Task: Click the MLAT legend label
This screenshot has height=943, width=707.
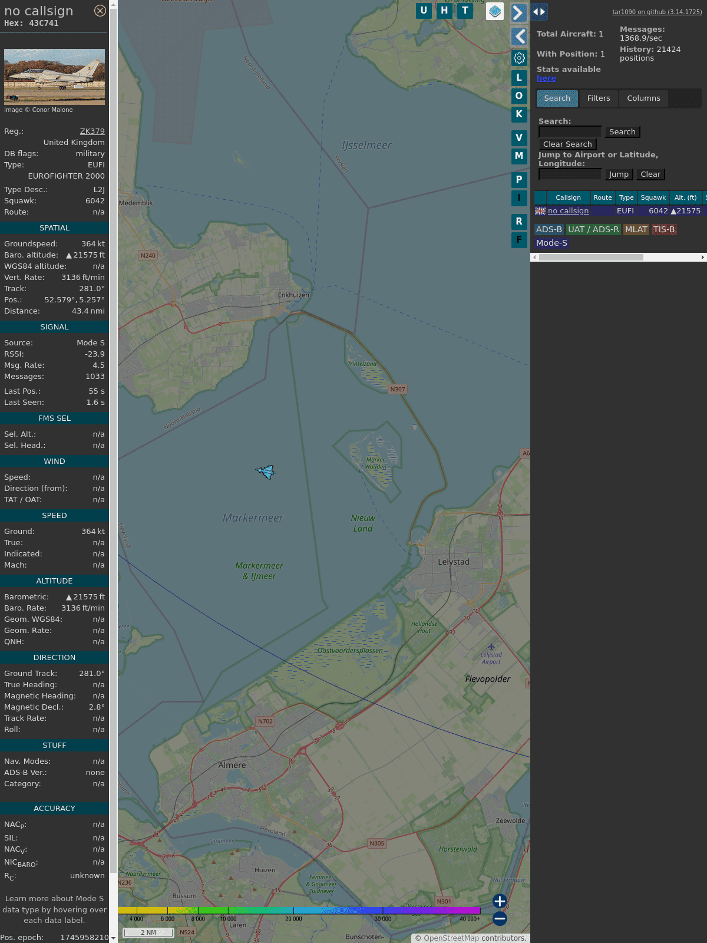Action: tap(636, 230)
